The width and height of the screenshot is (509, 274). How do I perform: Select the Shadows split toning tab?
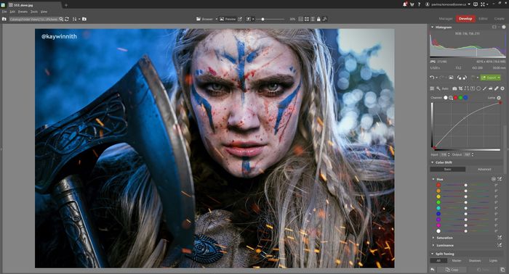pos(475,260)
